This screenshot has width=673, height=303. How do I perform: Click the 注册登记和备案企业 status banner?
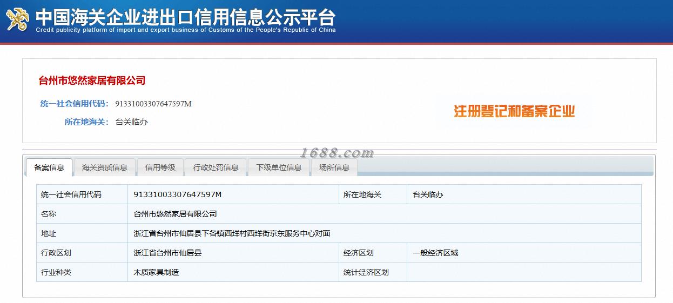pos(514,112)
